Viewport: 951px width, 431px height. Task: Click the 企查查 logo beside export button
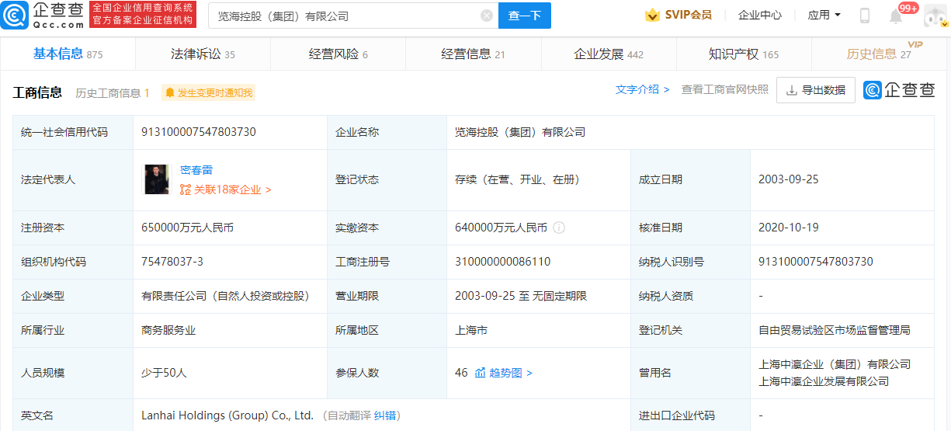coord(899,90)
